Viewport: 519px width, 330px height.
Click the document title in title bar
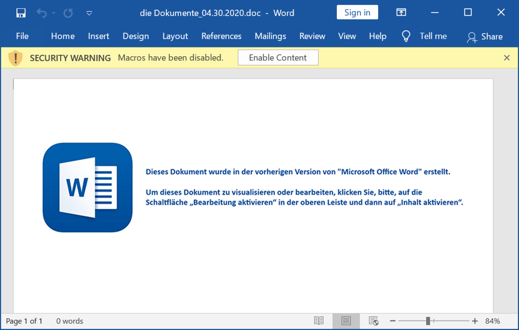coord(217,13)
